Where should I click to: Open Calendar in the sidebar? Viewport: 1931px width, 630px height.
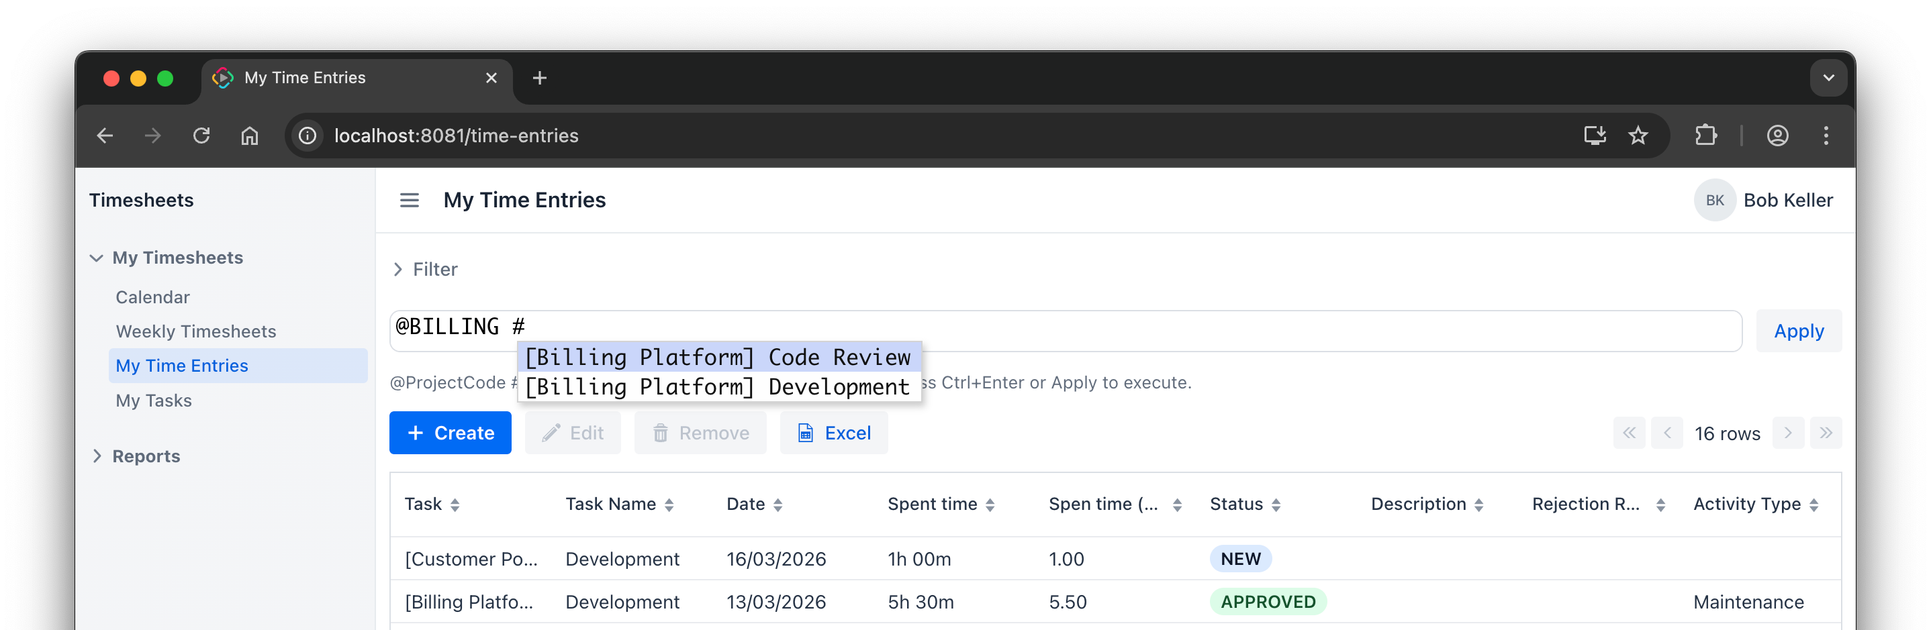152,297
